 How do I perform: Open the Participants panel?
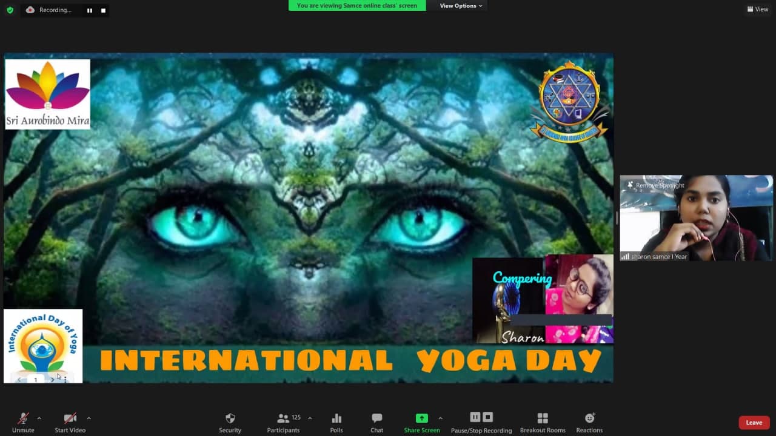point(283,422)
